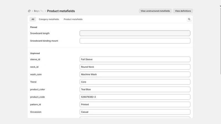Focus the Snowboard length input field
Screen dimensions: 221x124
pos(135,33)
